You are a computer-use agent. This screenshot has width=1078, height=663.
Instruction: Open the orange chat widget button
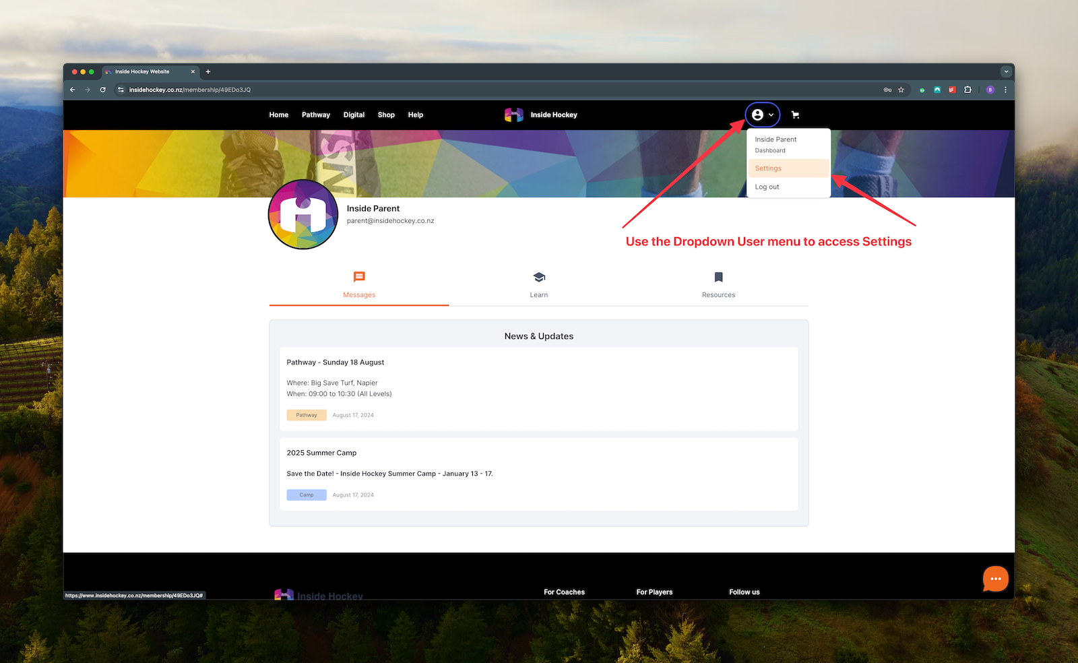996,579
